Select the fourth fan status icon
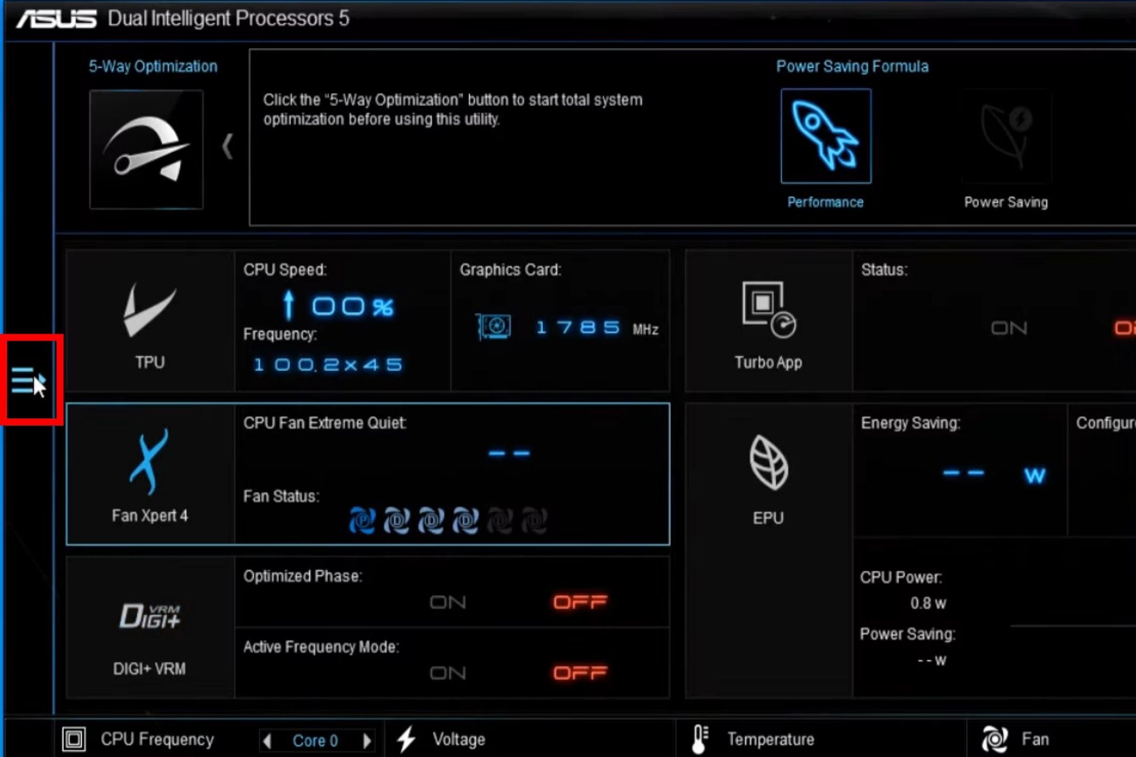Image resolution: width=1136 pixels, height=757 pixels. (465, 520)
